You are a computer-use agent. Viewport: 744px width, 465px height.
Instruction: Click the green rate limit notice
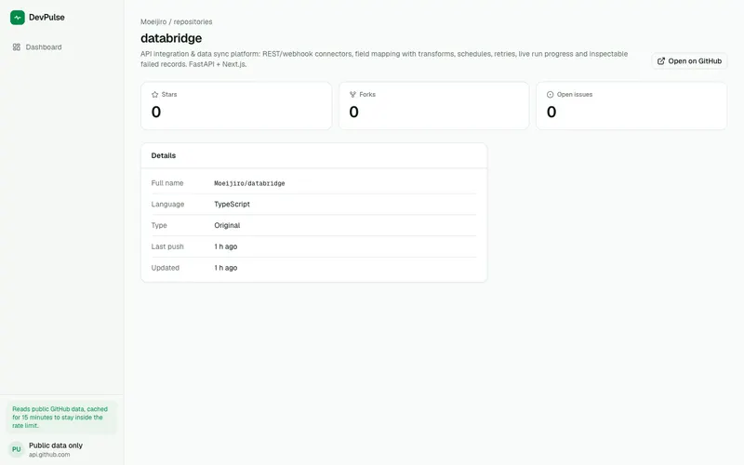61,417
